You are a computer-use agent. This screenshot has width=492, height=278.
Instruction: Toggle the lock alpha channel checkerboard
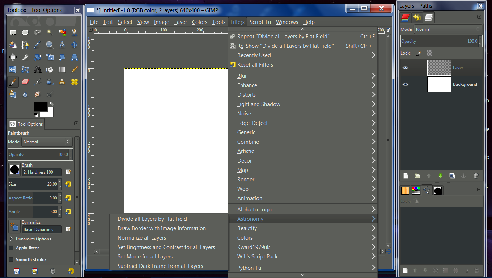[429, 53]
